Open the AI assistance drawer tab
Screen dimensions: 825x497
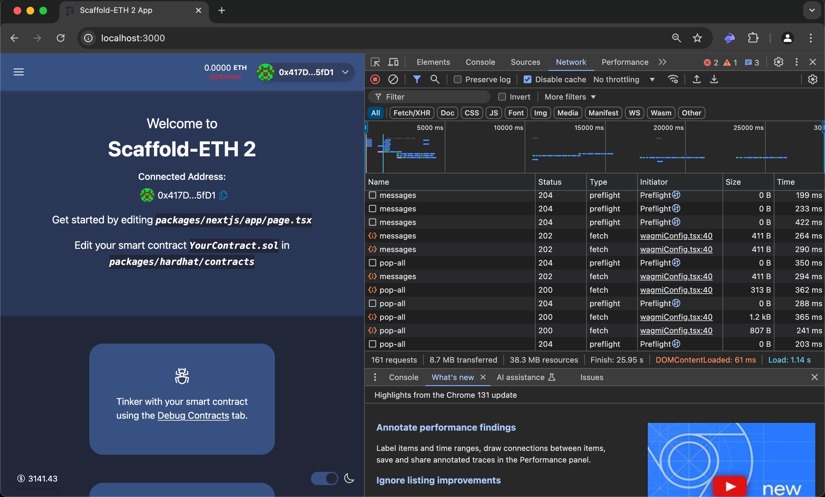click(x=526, y=377)
